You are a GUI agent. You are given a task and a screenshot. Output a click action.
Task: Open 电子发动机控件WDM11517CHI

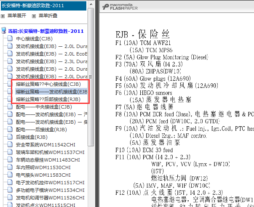50,183
